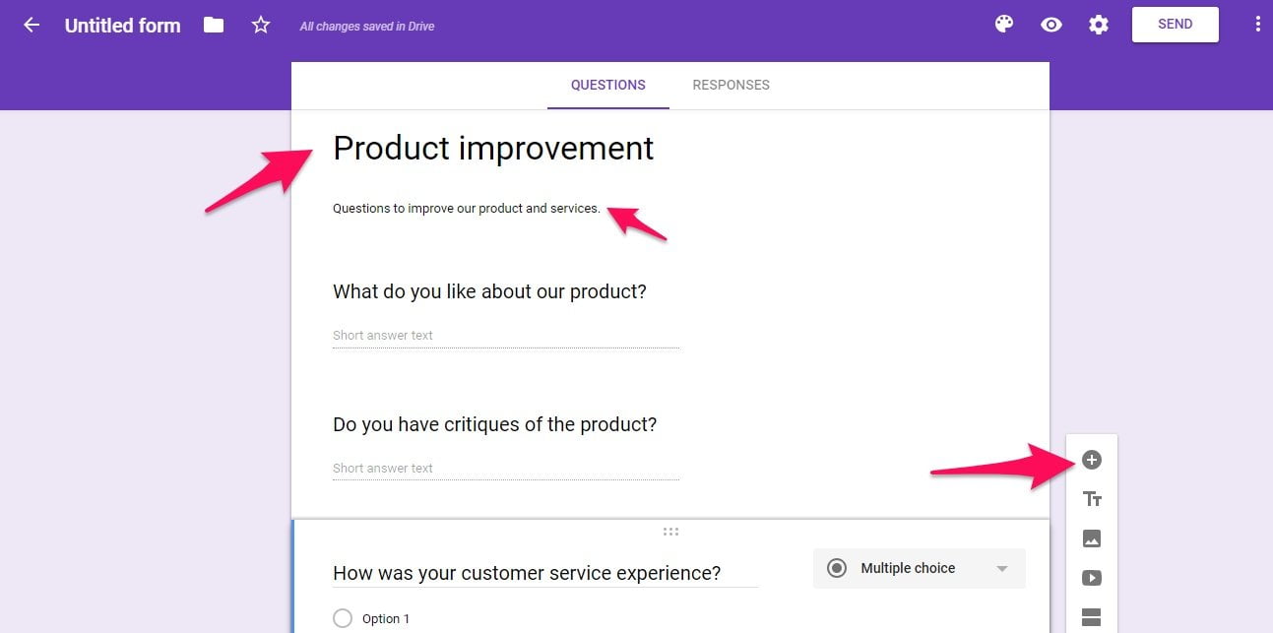Move form to folder icon

coord(214,25)
